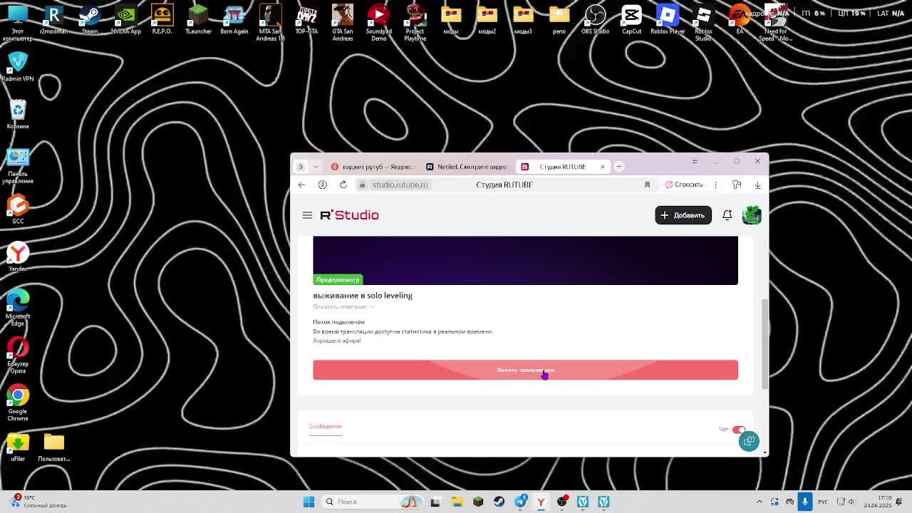Screen dimensions: 912x513
Task: Click the Добавить button
Action: [683, 215]
